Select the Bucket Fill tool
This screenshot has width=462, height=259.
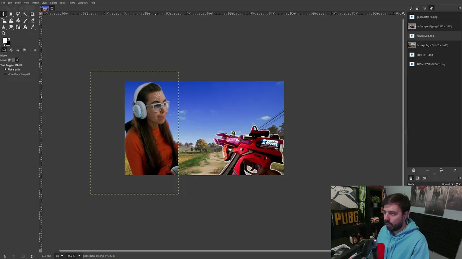coord(18,21)
